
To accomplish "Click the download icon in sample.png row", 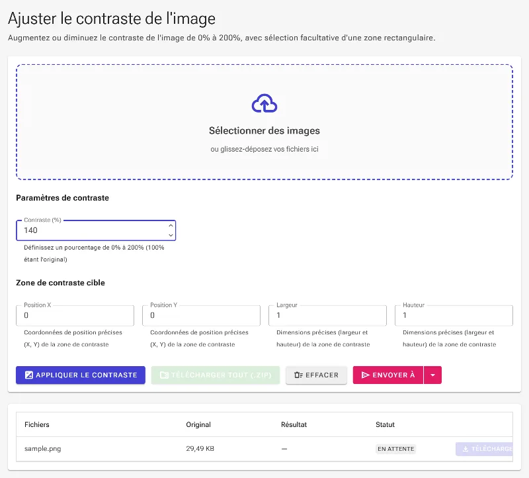I will pyautogui.click(x=466, y=449).
